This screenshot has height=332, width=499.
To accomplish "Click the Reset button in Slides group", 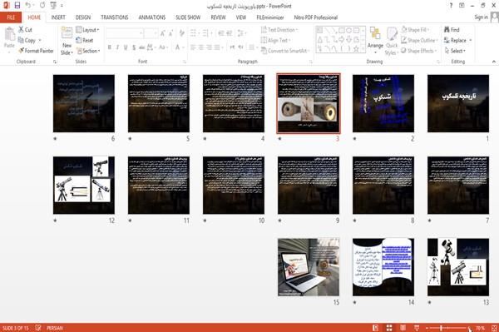I will click(85, 40).
